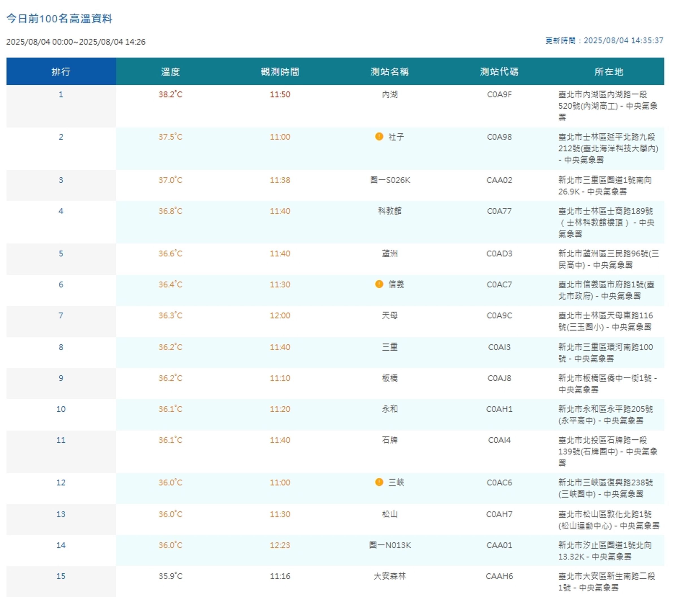Click station name 內湖
Image resolution: width=678 pixels, height=597 pixels.
[x=390, y=95]
